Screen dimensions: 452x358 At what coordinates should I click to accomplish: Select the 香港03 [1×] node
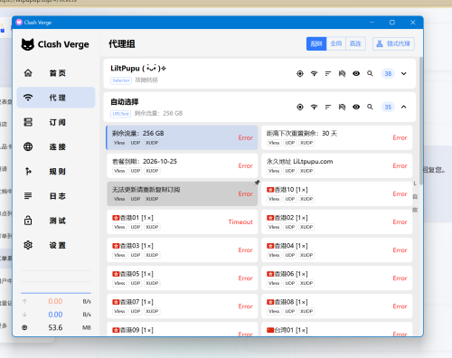coord(182,250)
